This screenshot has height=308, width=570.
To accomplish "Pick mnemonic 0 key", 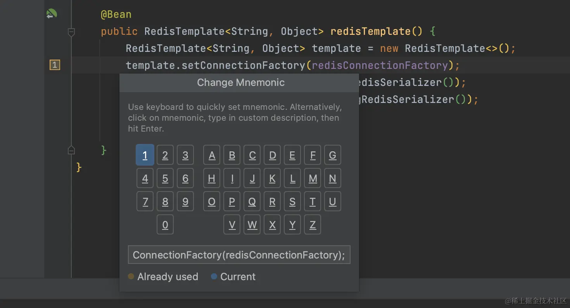I will [165, 224].
